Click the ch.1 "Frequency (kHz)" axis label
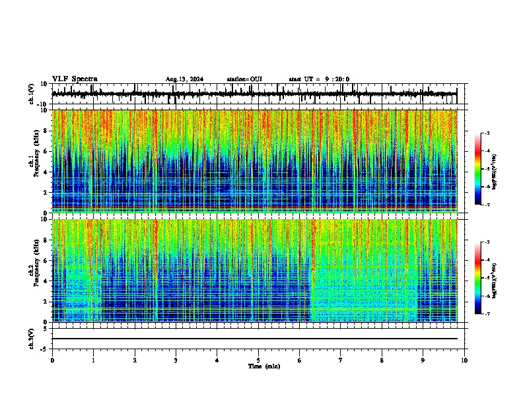The width and height of the screenshot is (523, 404). pos(36,153)
